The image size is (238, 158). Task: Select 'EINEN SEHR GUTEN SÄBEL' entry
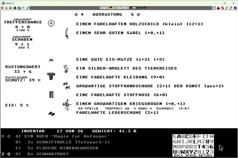click(120, 33)
